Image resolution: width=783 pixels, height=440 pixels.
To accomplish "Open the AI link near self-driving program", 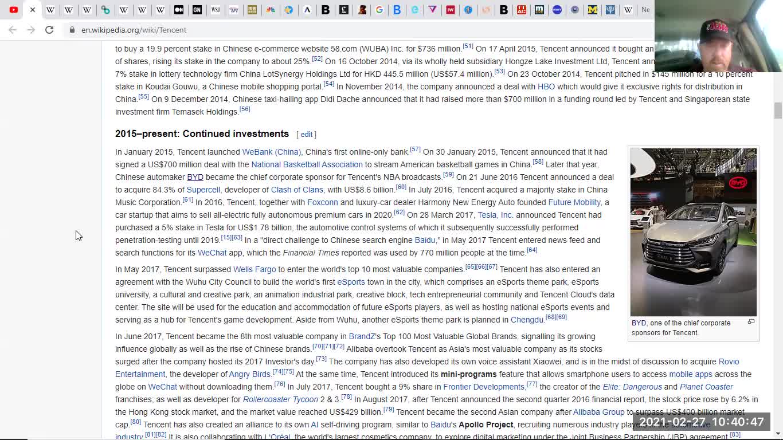I will [x=314, y=425].
